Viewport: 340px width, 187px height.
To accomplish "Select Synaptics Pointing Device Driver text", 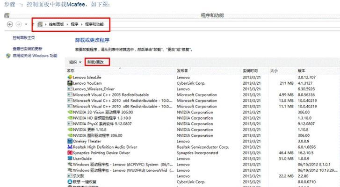I will [x=101, y=153].
